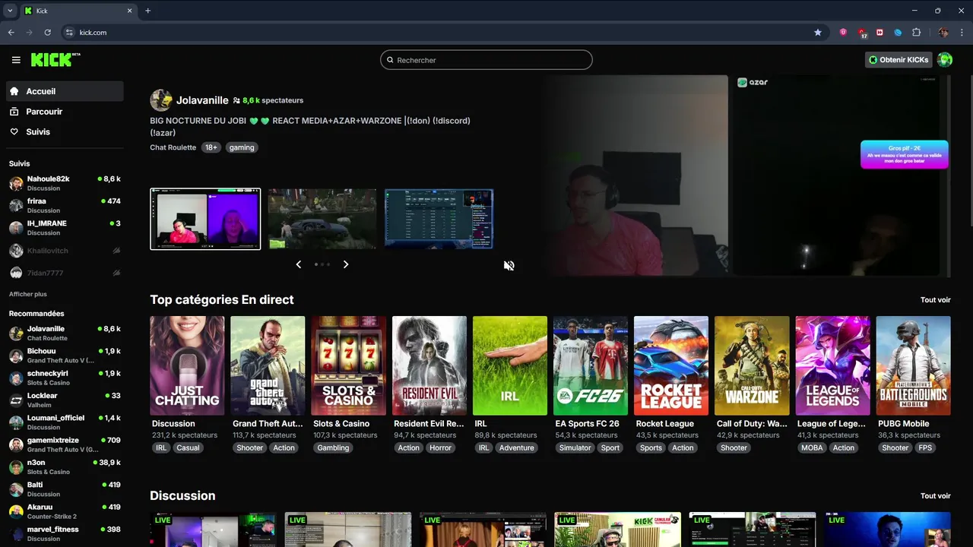Image resolution: width=973 pixels, height=547 pixels.
Task: Bookmark page with the star icon
Action: (818, 33)
